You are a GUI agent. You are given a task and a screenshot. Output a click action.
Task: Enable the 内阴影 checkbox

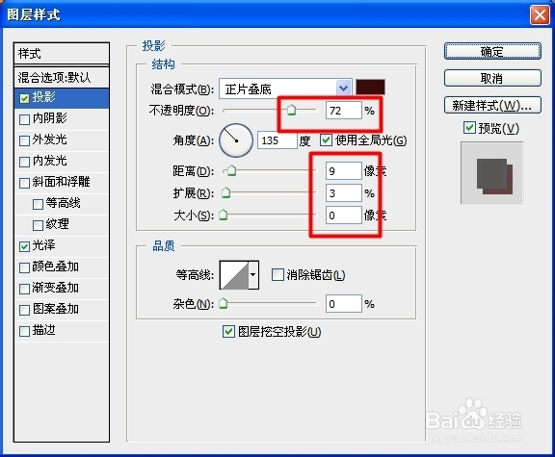[24, 119]
